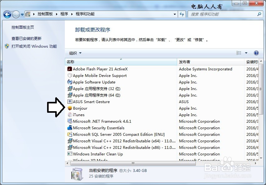
Task: Select Adobe Flash Player 21 ActiveX icon
Action: [x=70, y=69]
